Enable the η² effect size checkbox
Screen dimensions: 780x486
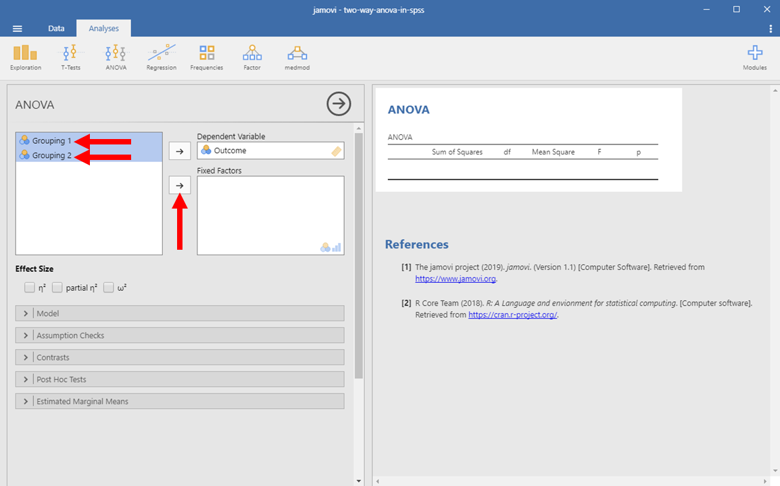(30, 288)
